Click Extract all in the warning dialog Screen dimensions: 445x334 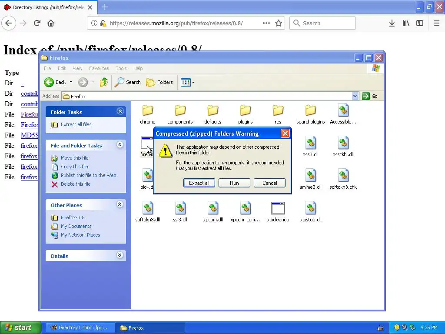point(199,183)
